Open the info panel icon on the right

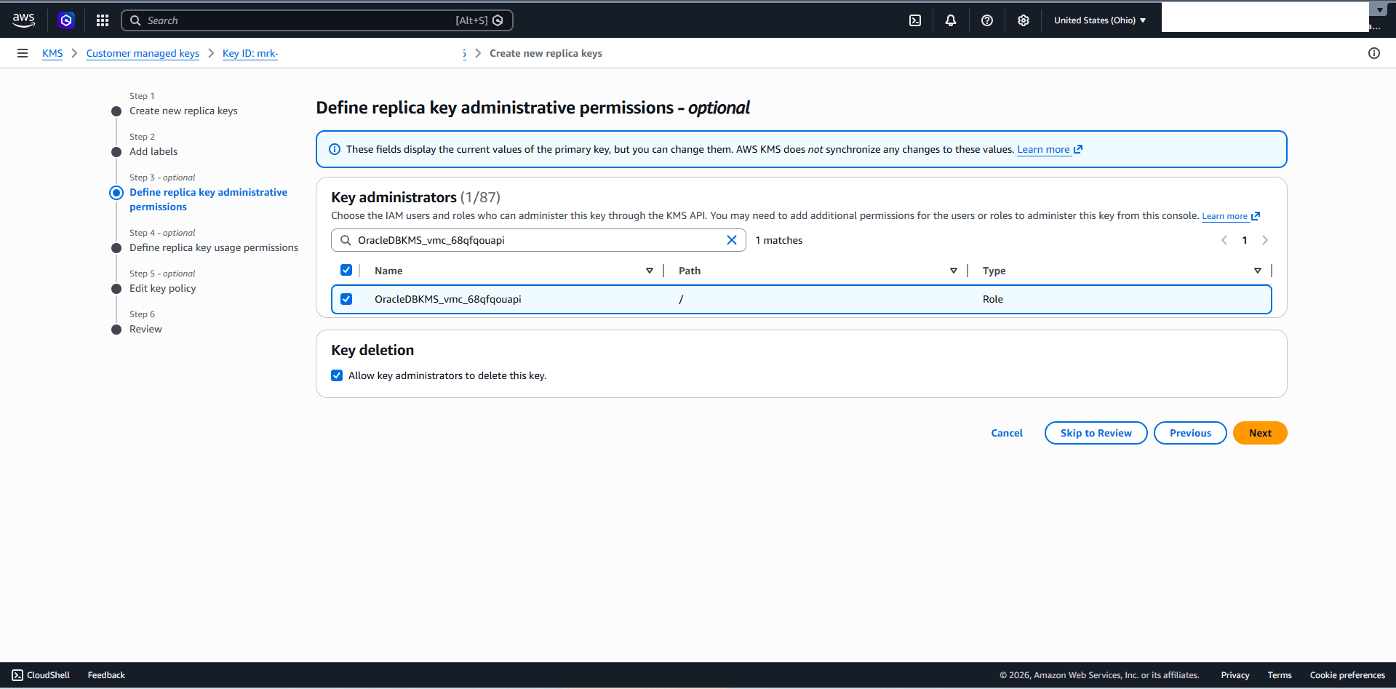(1374, 52)
